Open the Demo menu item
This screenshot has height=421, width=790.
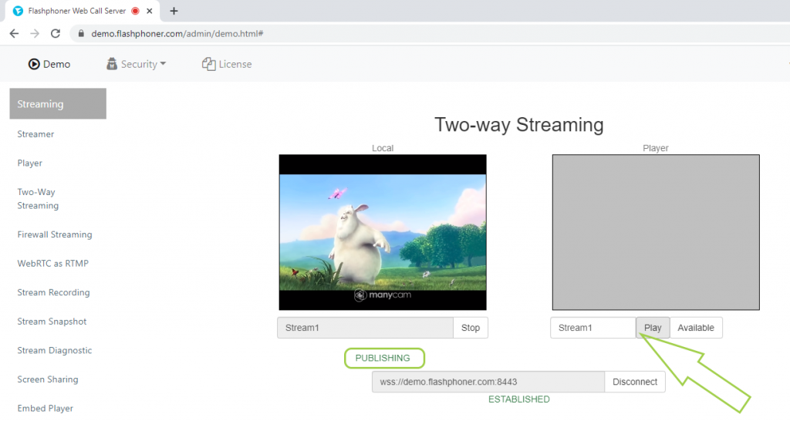pyautogui.click(x=49, y=64)
